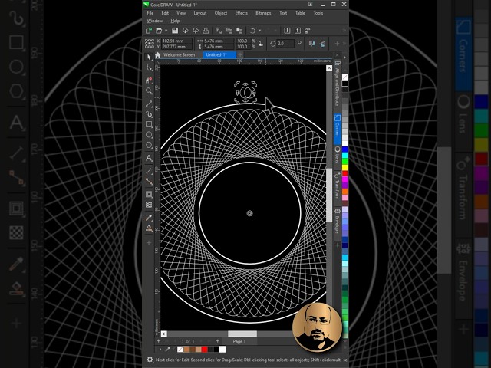Select the Crop tool
The width and height of the screenshot is (491, 368).
(x=149, y=80)
